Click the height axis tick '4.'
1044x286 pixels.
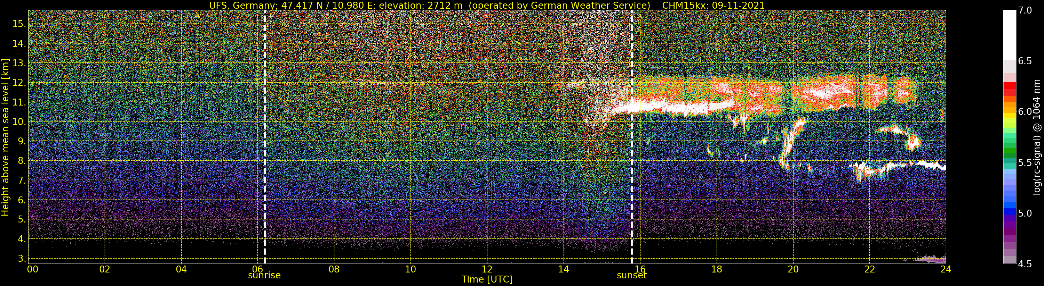point(22,239)
